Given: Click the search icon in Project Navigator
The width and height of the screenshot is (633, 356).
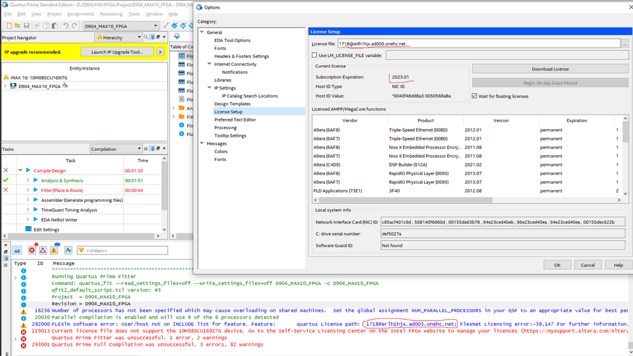Looking at the screenshot, I should click(146, 37).
